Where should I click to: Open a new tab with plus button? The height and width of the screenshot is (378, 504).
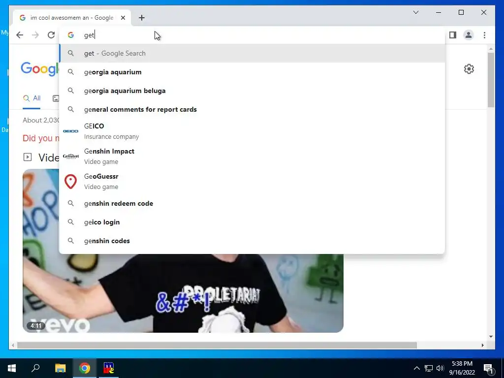tap(142, 18)
